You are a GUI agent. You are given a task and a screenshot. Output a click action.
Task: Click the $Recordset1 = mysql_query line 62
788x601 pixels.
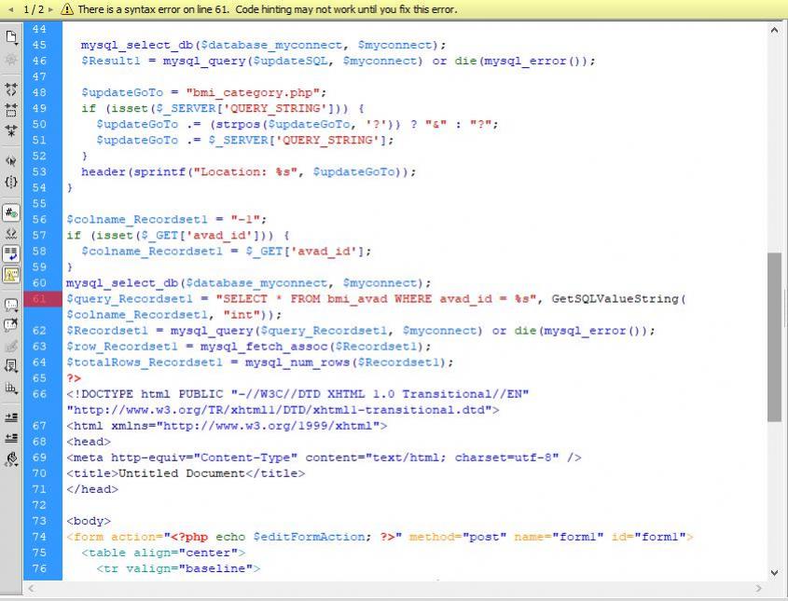pyautogui.click(x=361, y=331)
